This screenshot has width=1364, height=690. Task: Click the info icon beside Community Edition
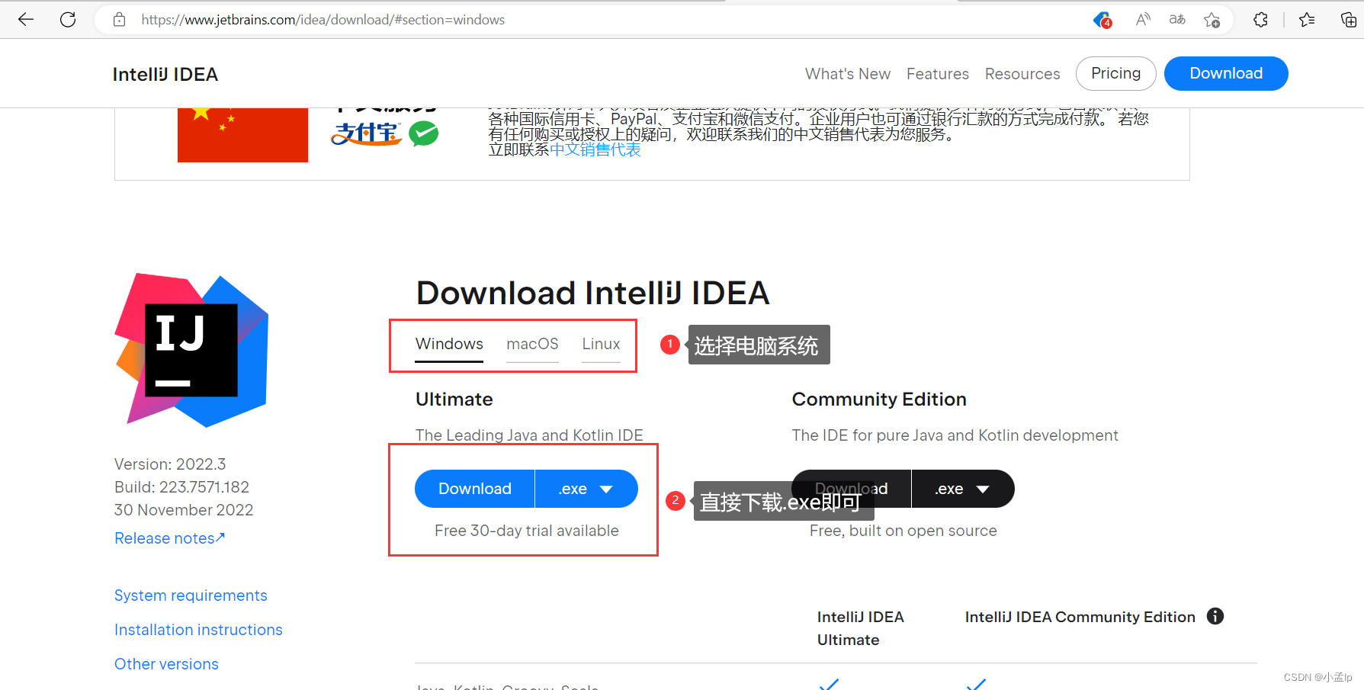point(1215,616)
